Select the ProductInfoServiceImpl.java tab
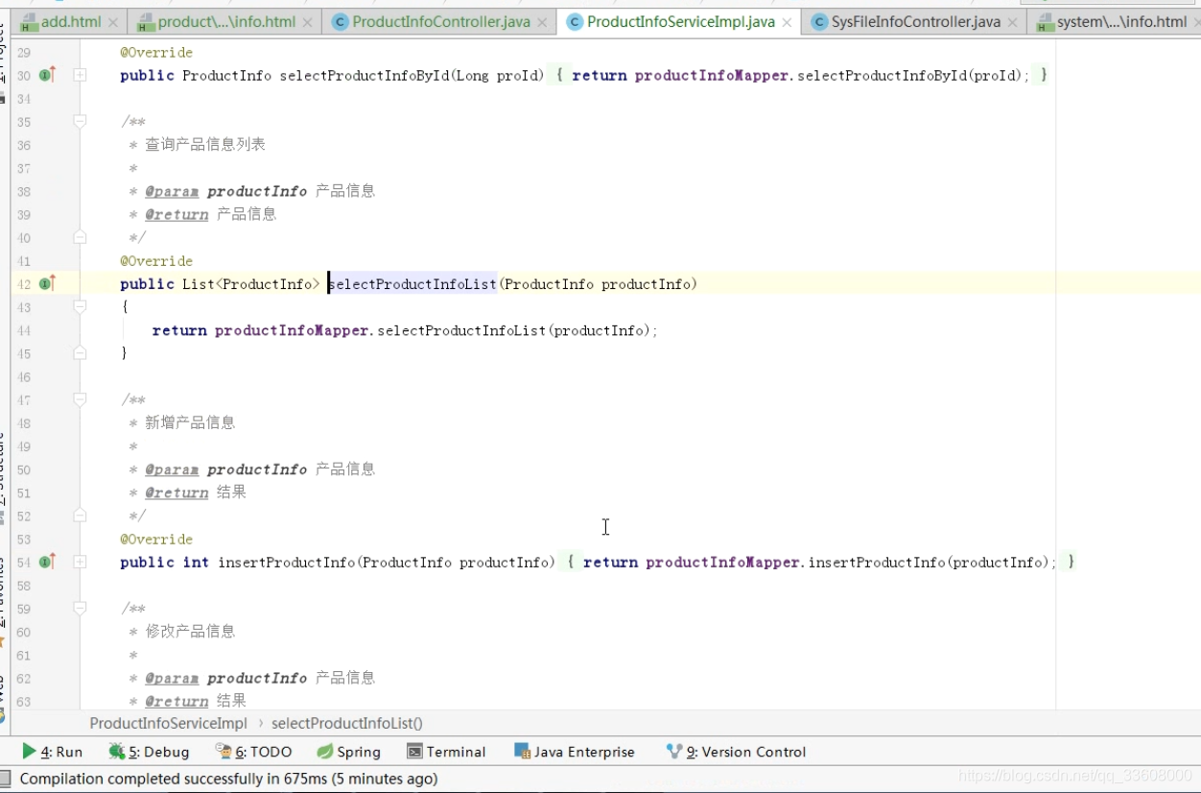This screenshot has height=793, width=1201. pos(681,21)
